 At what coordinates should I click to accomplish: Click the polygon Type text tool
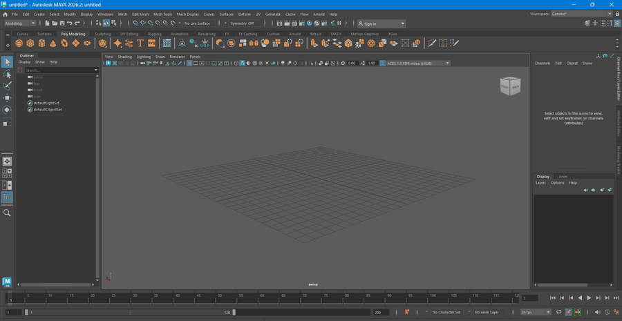(140, 43)
